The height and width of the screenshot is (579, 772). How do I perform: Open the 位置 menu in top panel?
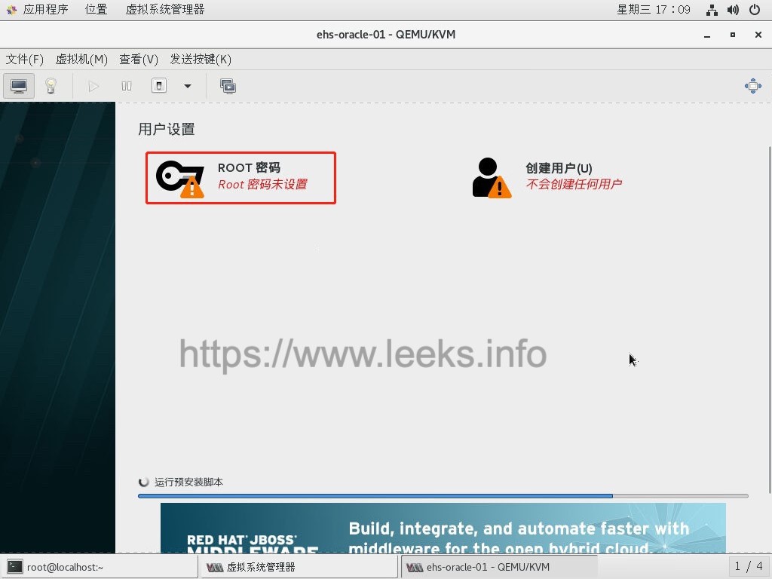click(x=96, y=9)
